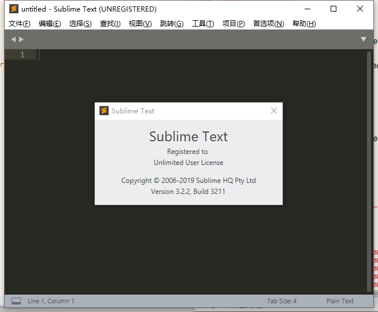Viewport: 378px width, 312px height.
Task: Click the Sublime Text icon in dialog title
Action: point(104,111)
